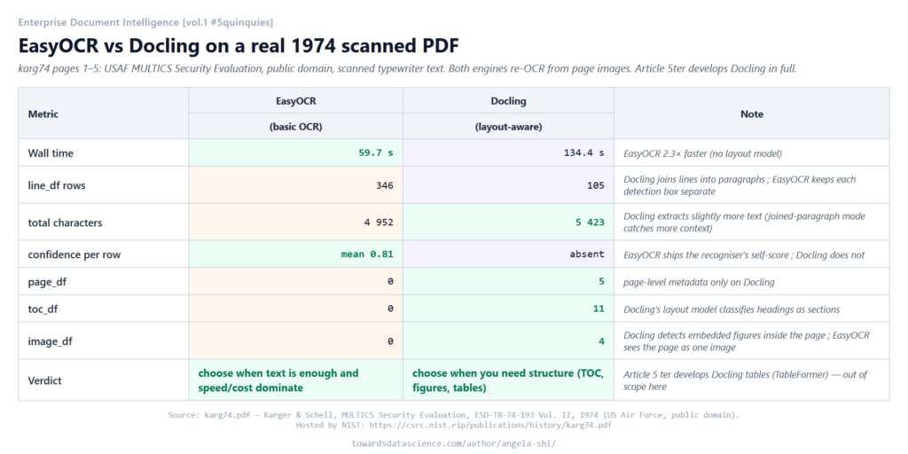Click the headline 'EasyOCR vs Docling on a real 1974 scanned PDF'

tap(239, 46)
